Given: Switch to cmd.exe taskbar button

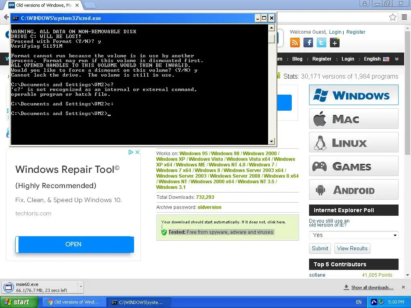Looking at the screenshot, I should 138,302.
